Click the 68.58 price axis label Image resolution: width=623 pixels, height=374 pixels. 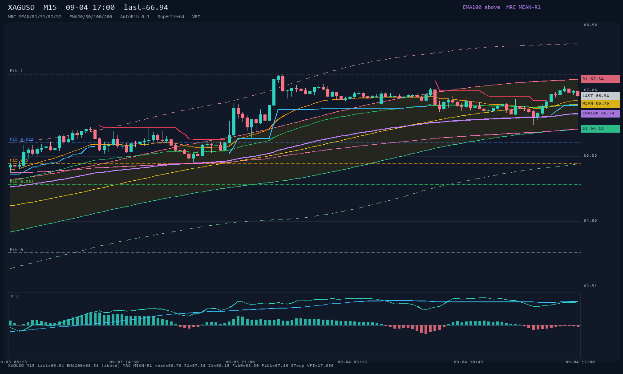pos(591,25)
